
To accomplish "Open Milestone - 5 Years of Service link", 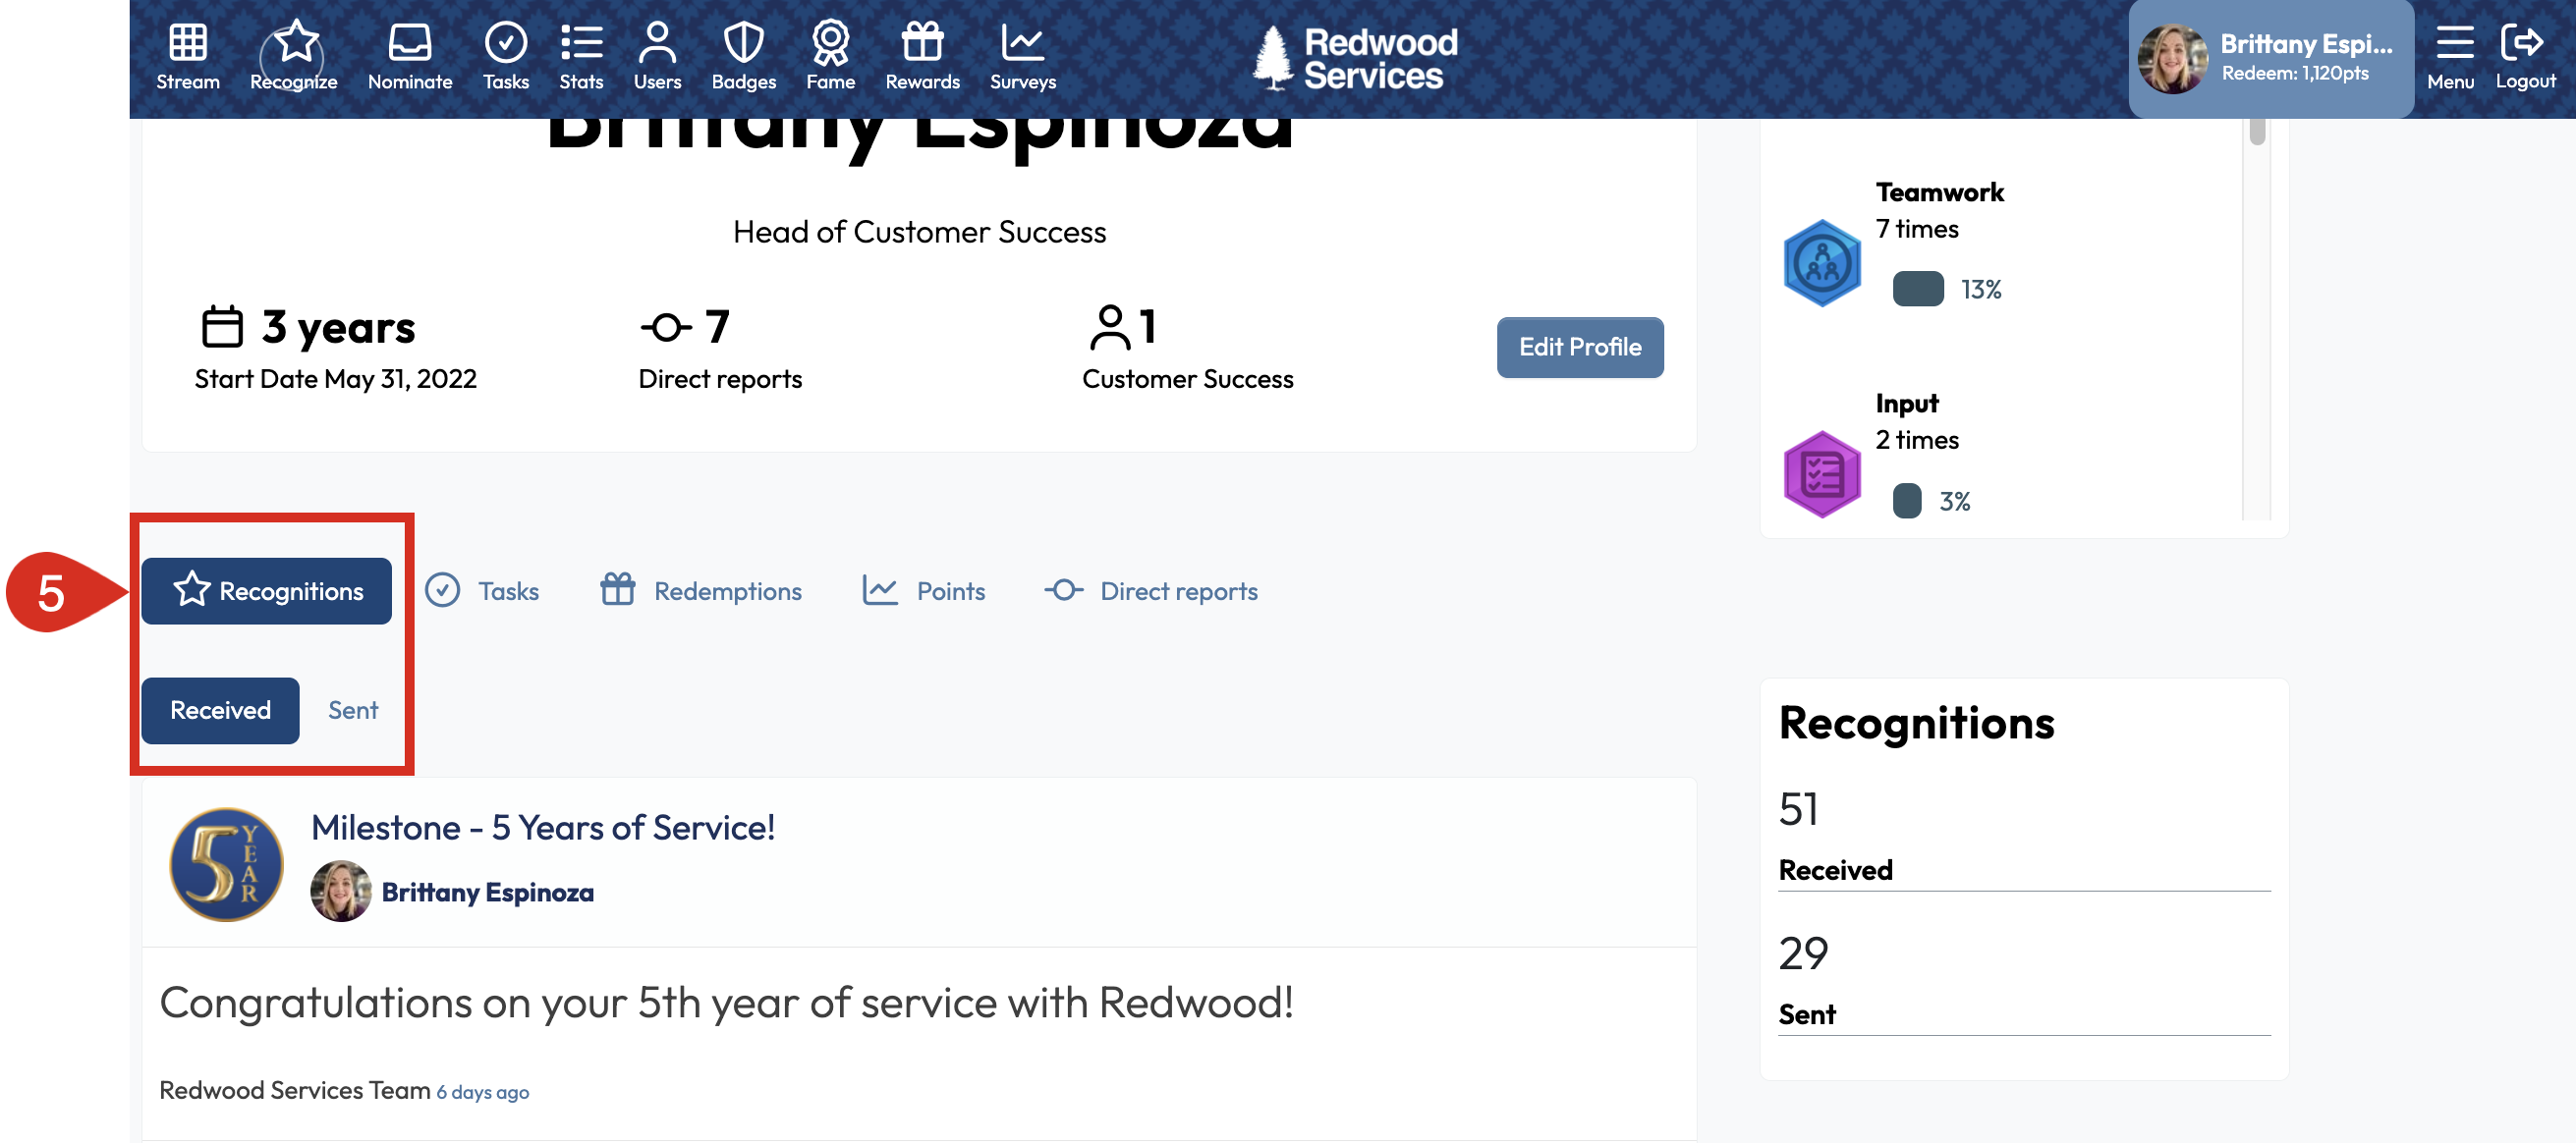I will coord(543,827).
